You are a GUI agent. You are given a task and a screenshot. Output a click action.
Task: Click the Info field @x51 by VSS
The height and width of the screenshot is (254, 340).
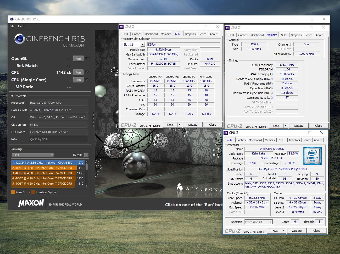point(58,139)
